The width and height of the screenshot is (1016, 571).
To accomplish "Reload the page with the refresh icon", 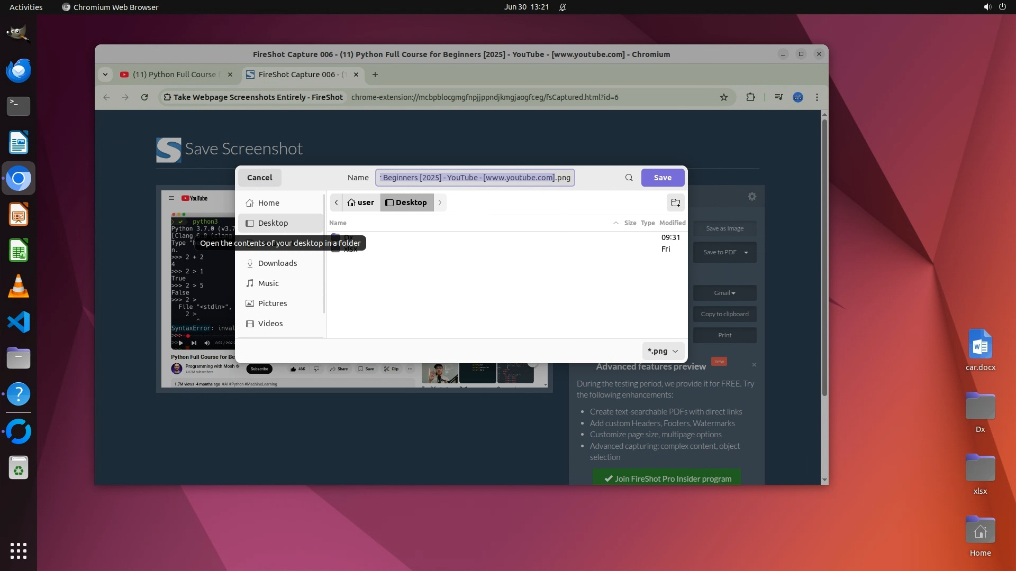I will tap(144, 97).
